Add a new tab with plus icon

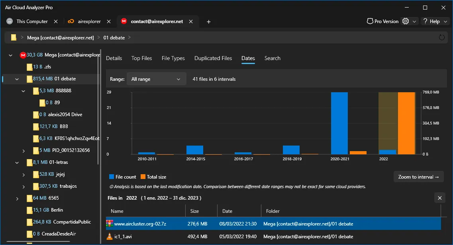coord(209,21)
